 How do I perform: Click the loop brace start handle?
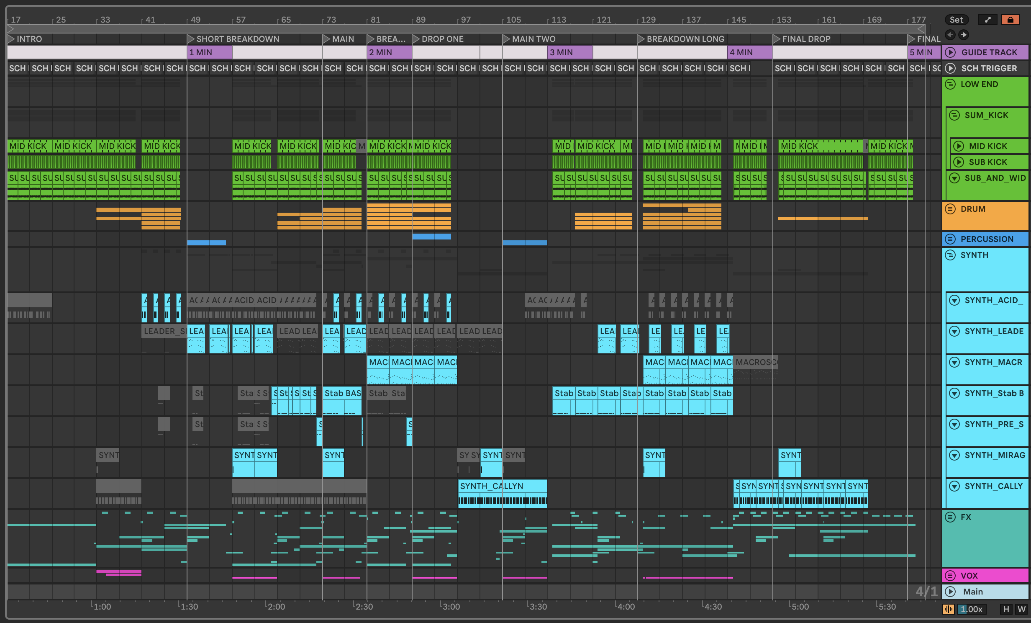point(11,29)
